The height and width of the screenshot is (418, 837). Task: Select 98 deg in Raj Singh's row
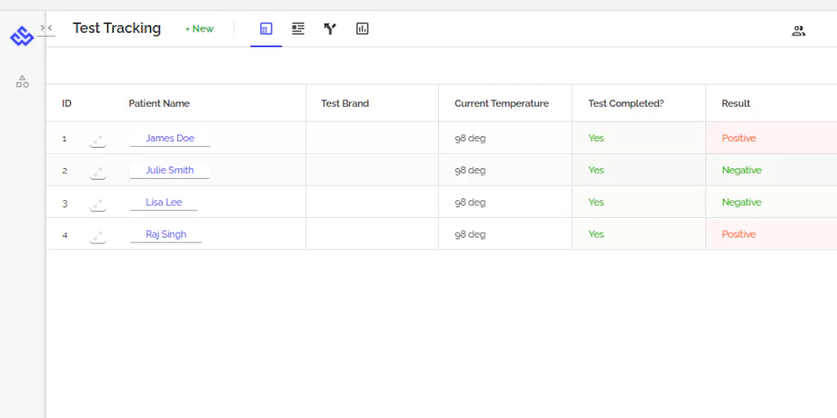[x=470, y=234]
